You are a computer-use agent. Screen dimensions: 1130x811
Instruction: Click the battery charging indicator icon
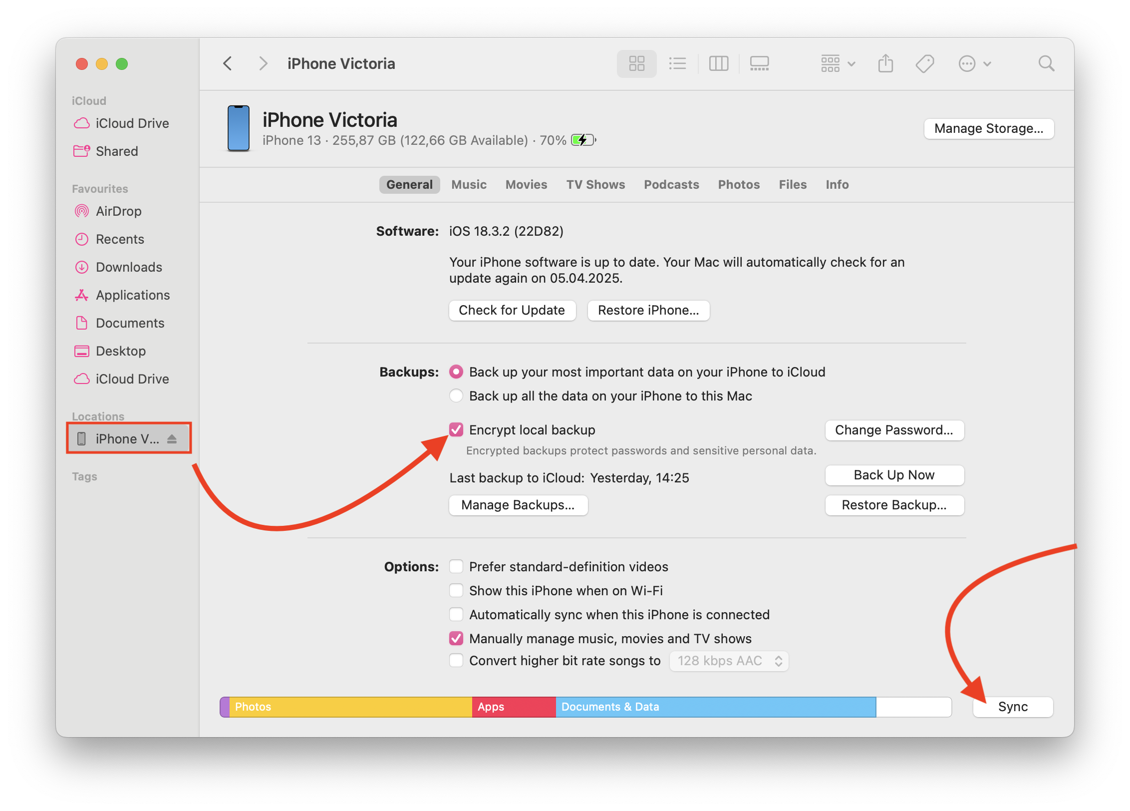(x=584, y=140)
